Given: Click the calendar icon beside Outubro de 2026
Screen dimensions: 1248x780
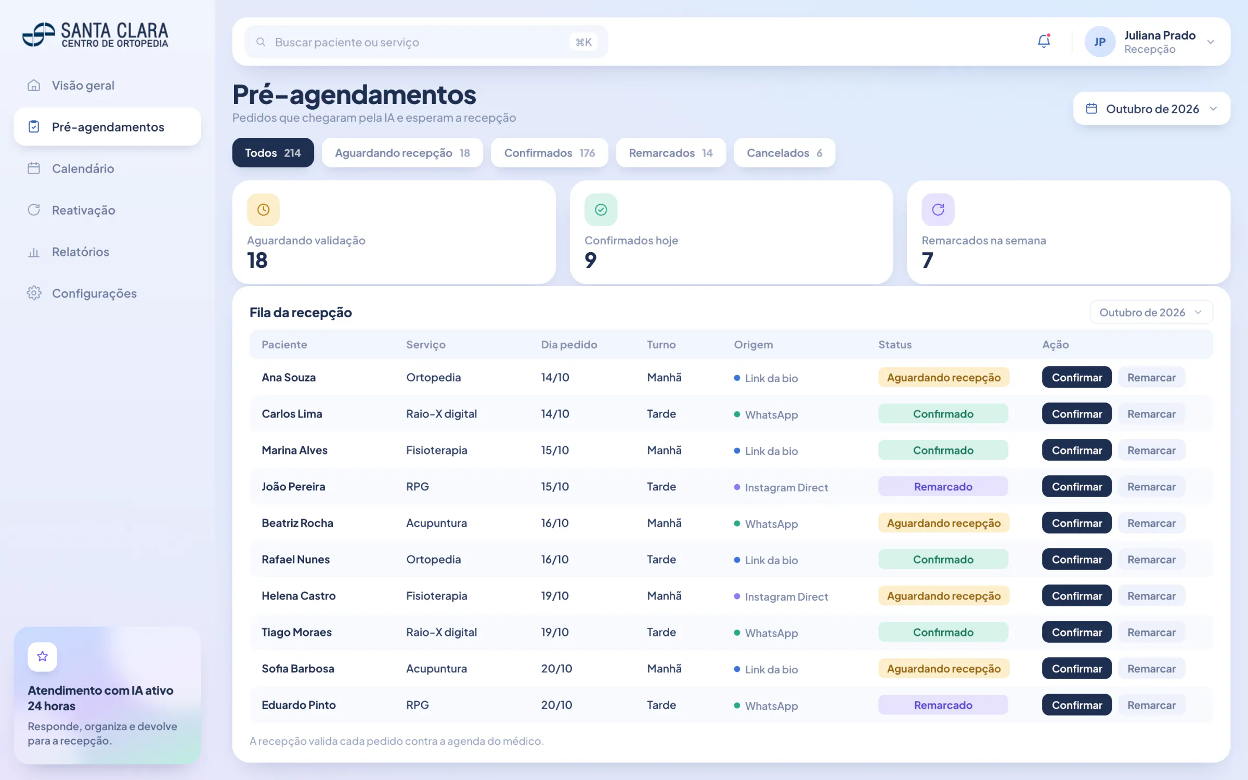Looking at the screenshot, I should point(1091,108).
